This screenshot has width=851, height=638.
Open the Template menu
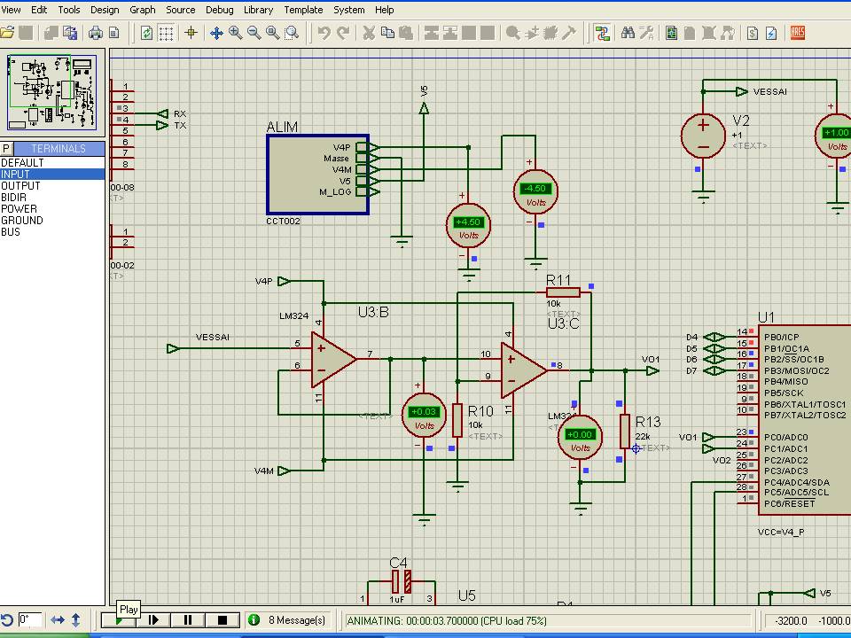(303, 10)
